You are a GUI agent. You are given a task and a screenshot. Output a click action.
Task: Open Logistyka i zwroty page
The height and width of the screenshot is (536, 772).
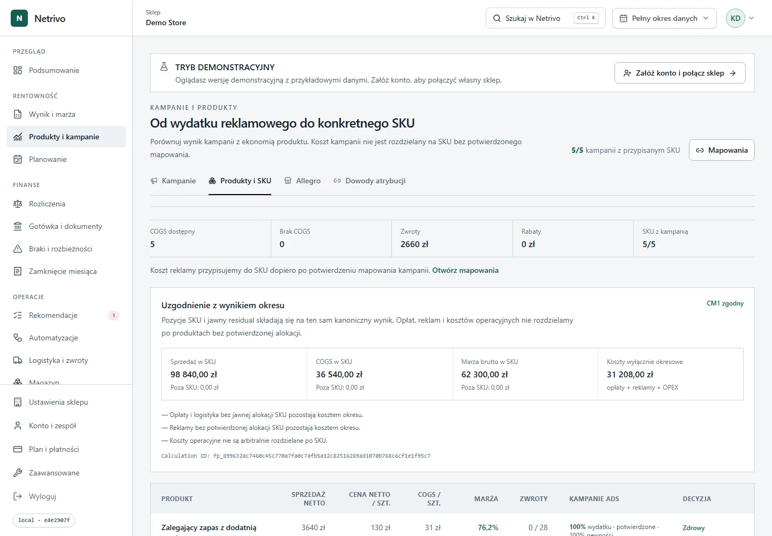66,360
